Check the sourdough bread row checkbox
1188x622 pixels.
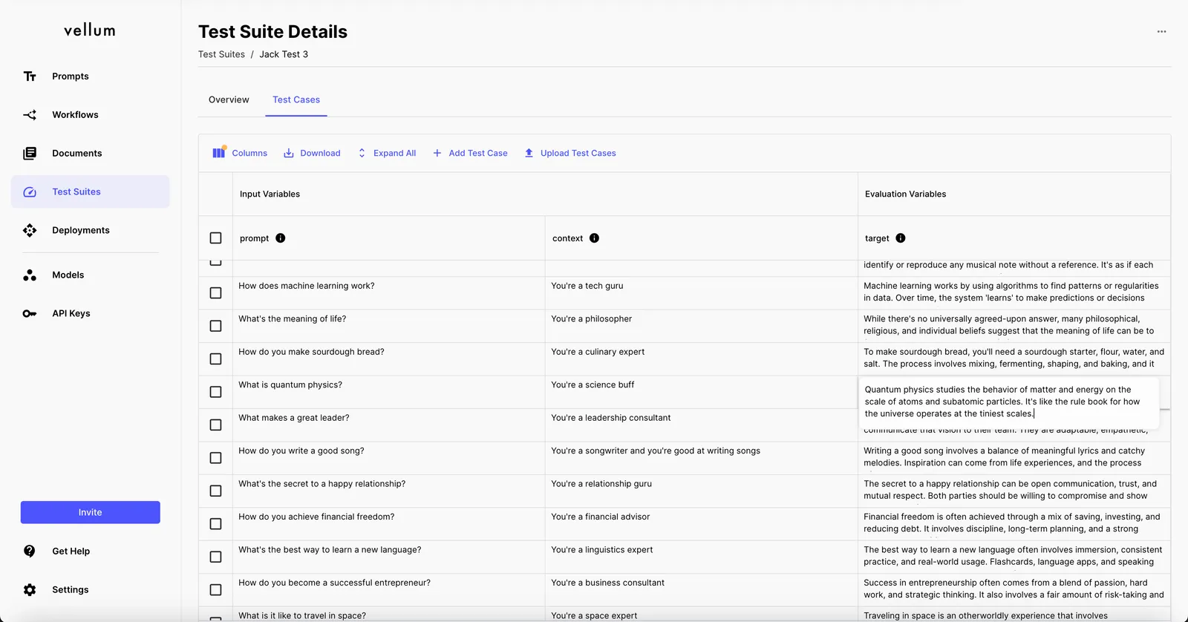216,359
